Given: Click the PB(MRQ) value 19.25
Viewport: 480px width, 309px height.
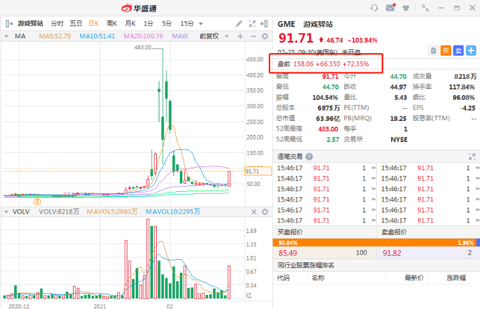Looking at the screenshot, I should tap(398, 118).
